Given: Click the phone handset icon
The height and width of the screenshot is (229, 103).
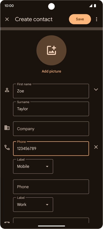Looking at the screenshot, I should pos(7,147).
